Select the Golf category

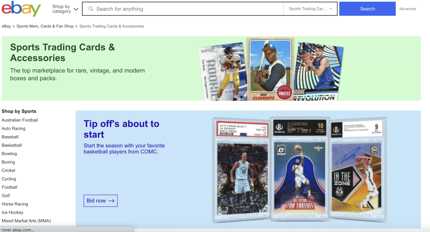click(x=6, y=196)
